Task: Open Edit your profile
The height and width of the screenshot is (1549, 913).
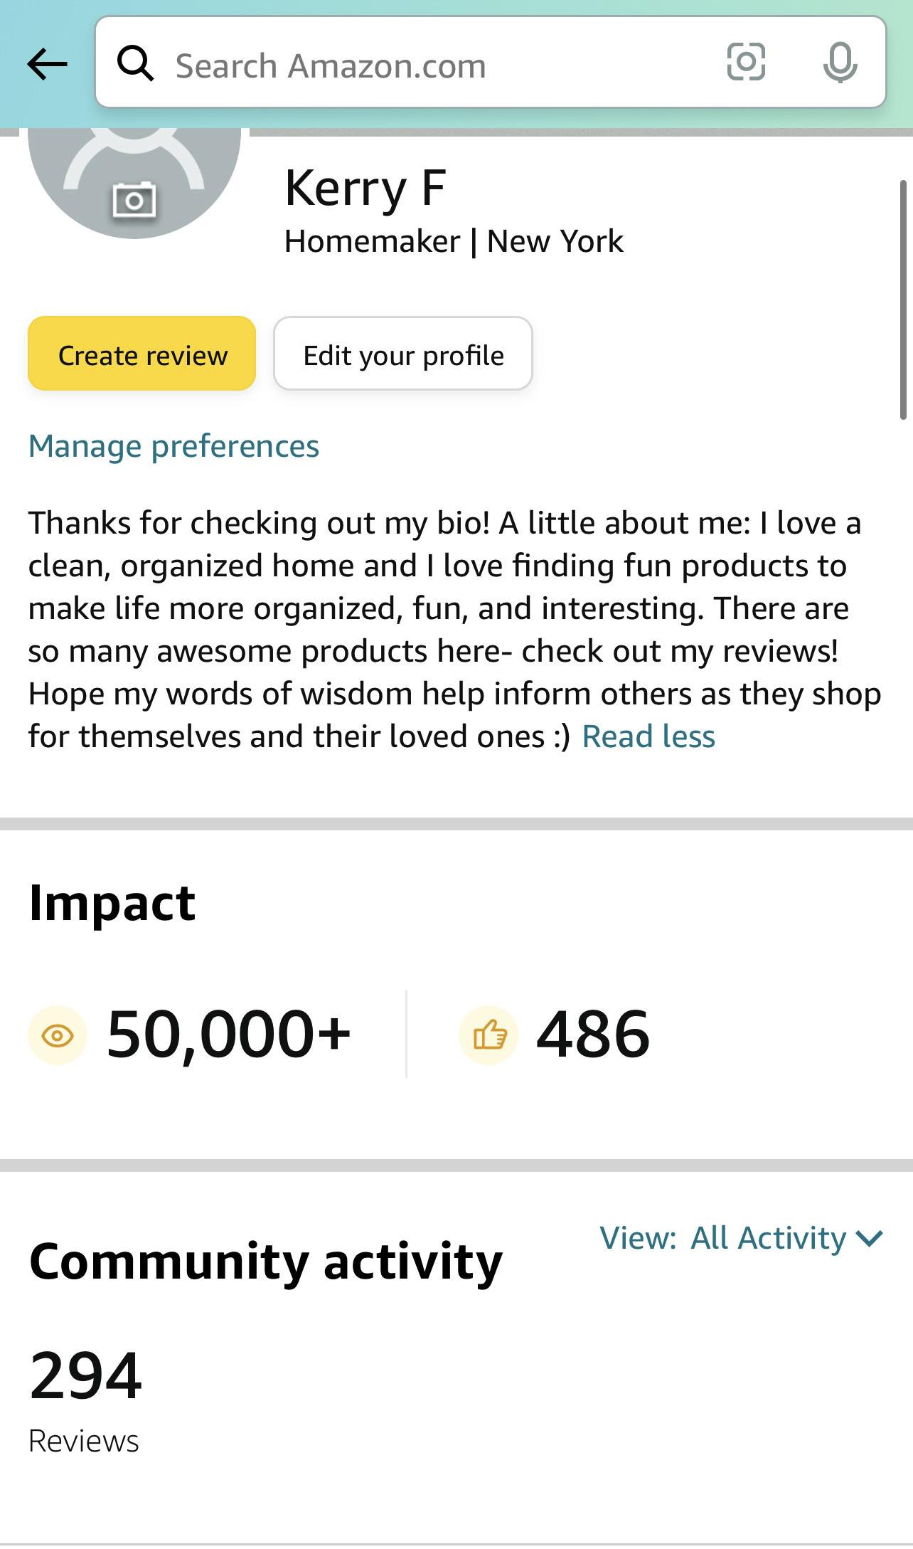Action: pos(403,354)
